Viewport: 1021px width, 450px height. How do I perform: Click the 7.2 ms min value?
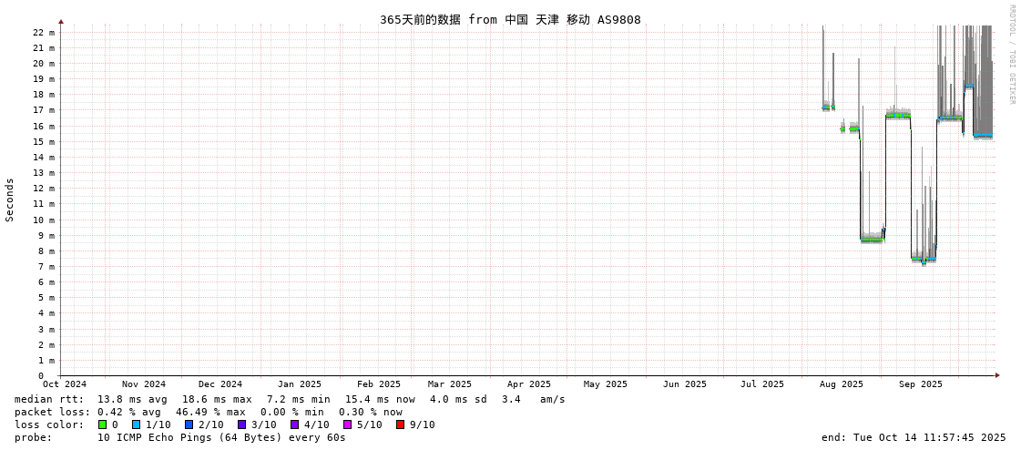[x=298, y=399]
